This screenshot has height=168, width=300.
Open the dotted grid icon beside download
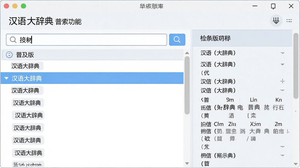tap(289, 21)
